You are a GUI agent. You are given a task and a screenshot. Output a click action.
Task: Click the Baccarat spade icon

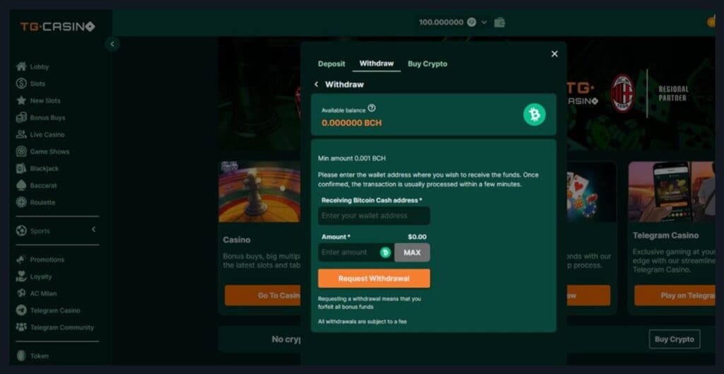(21, 185)
